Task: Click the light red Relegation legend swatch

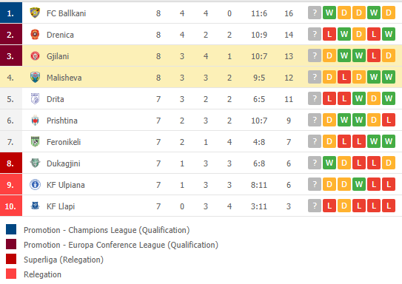Action: pyautogui.click(x=11, y=274)
